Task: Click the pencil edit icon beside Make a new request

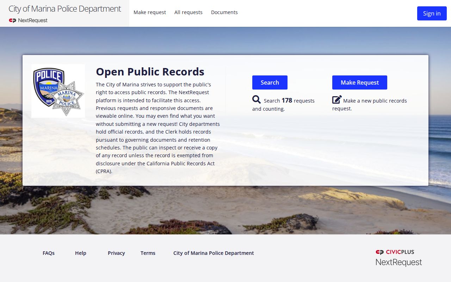Action: point(337,99)
